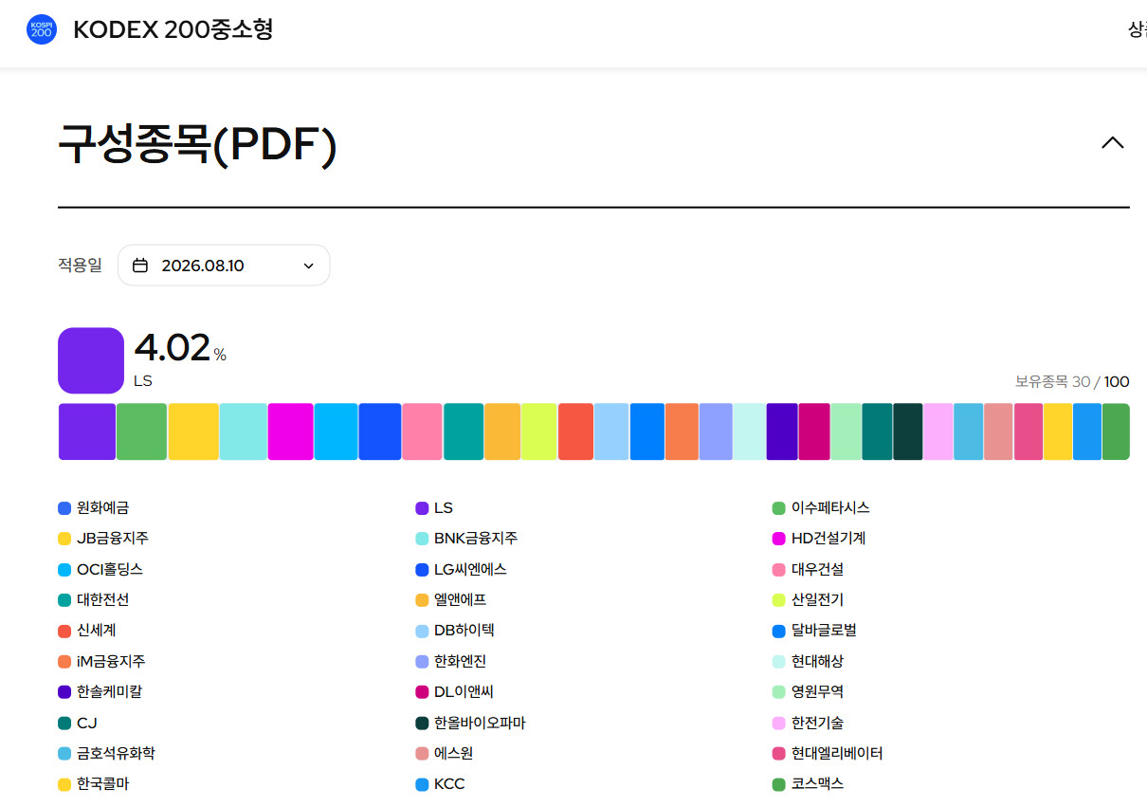1147x807 pixels.
Task: Select HD건설기계 legend entry
Action: point(819,539)
